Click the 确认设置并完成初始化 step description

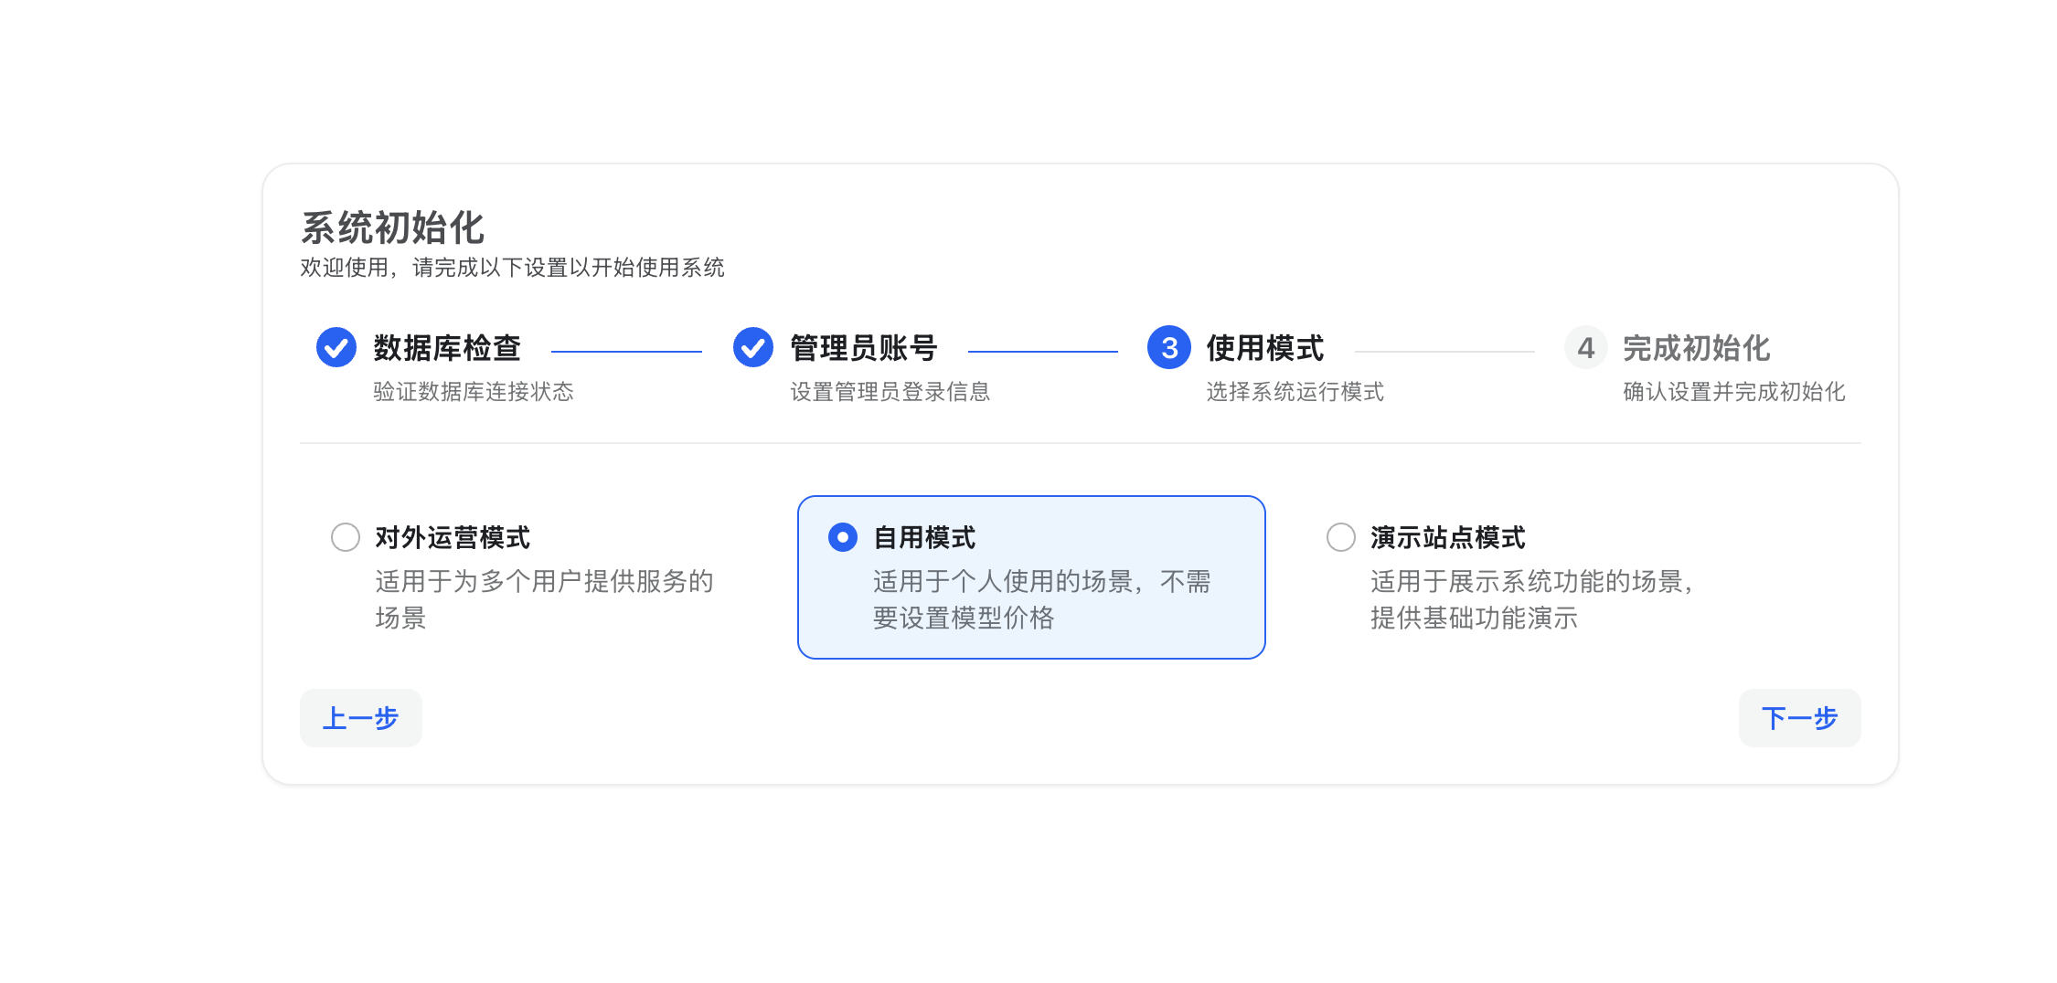pyautogui.click(x=1734, y=392)
